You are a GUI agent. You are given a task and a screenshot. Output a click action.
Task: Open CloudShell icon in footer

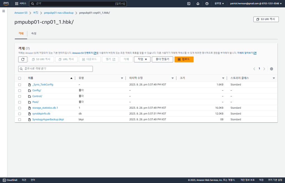pos(4,180)
